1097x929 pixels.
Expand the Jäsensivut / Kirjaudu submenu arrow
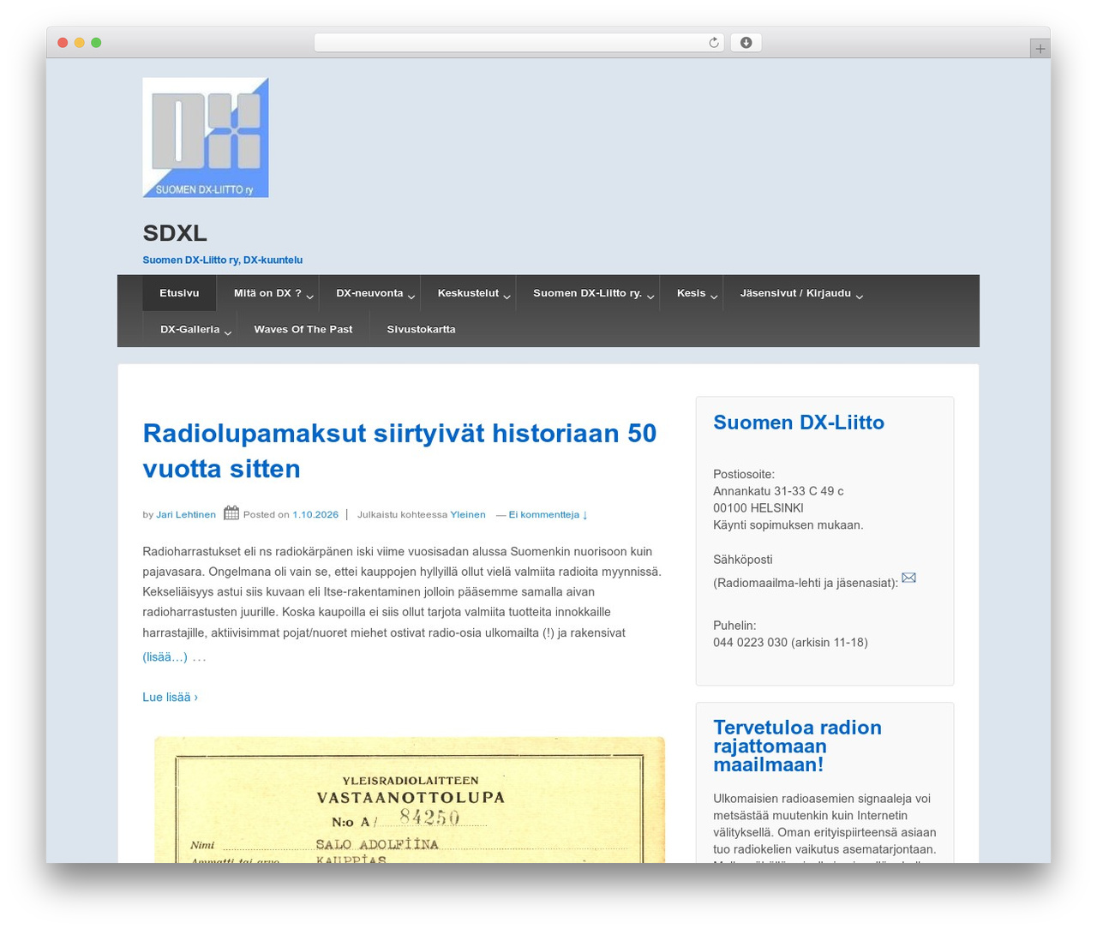click(x=860, y=297)
